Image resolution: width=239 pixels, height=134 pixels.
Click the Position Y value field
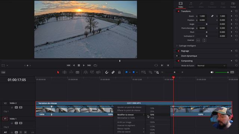coord(223,20)
